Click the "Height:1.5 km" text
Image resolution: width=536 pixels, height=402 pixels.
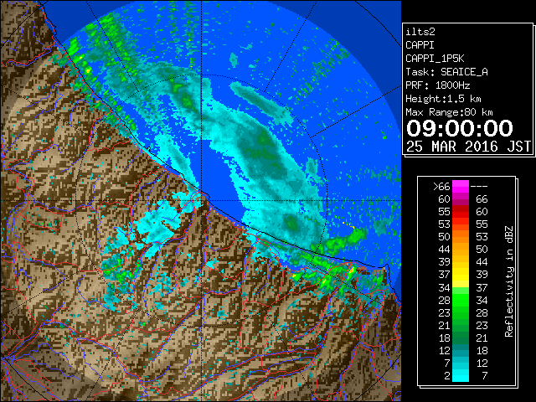tap(443, 99)
